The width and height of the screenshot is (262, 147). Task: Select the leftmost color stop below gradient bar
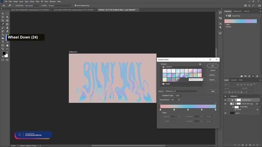[x=160, y=110]
